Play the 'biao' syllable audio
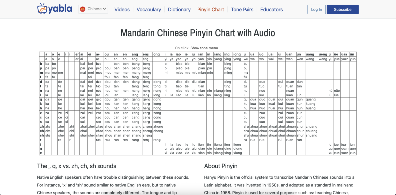Image resolution: width=396 pixels, height=195 pixels. pos(179,64)
